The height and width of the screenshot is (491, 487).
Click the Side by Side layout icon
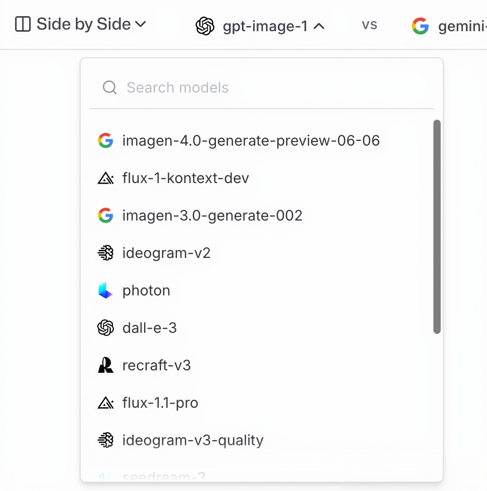click(x=23, y=24)
